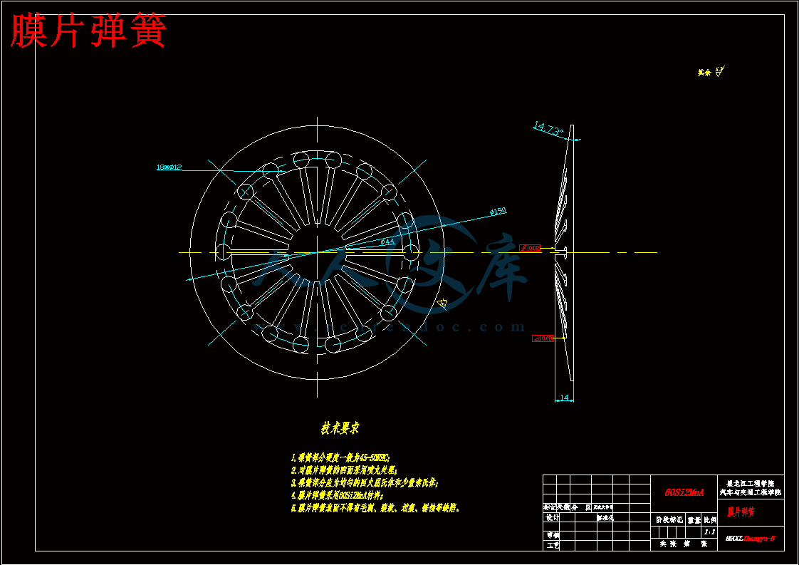Click the red 60Si2MnA material in title block
Image resolution: width=799 pixels, height=565 pixels.
pos(684,492)
